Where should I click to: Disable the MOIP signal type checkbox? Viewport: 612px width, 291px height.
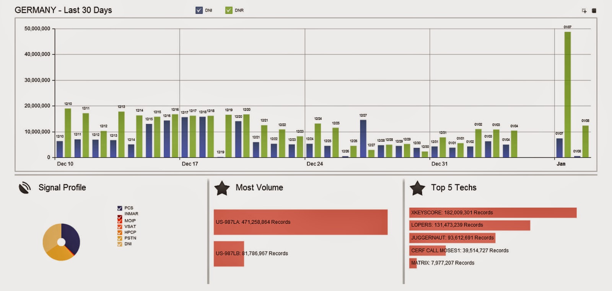pos(120,221)
